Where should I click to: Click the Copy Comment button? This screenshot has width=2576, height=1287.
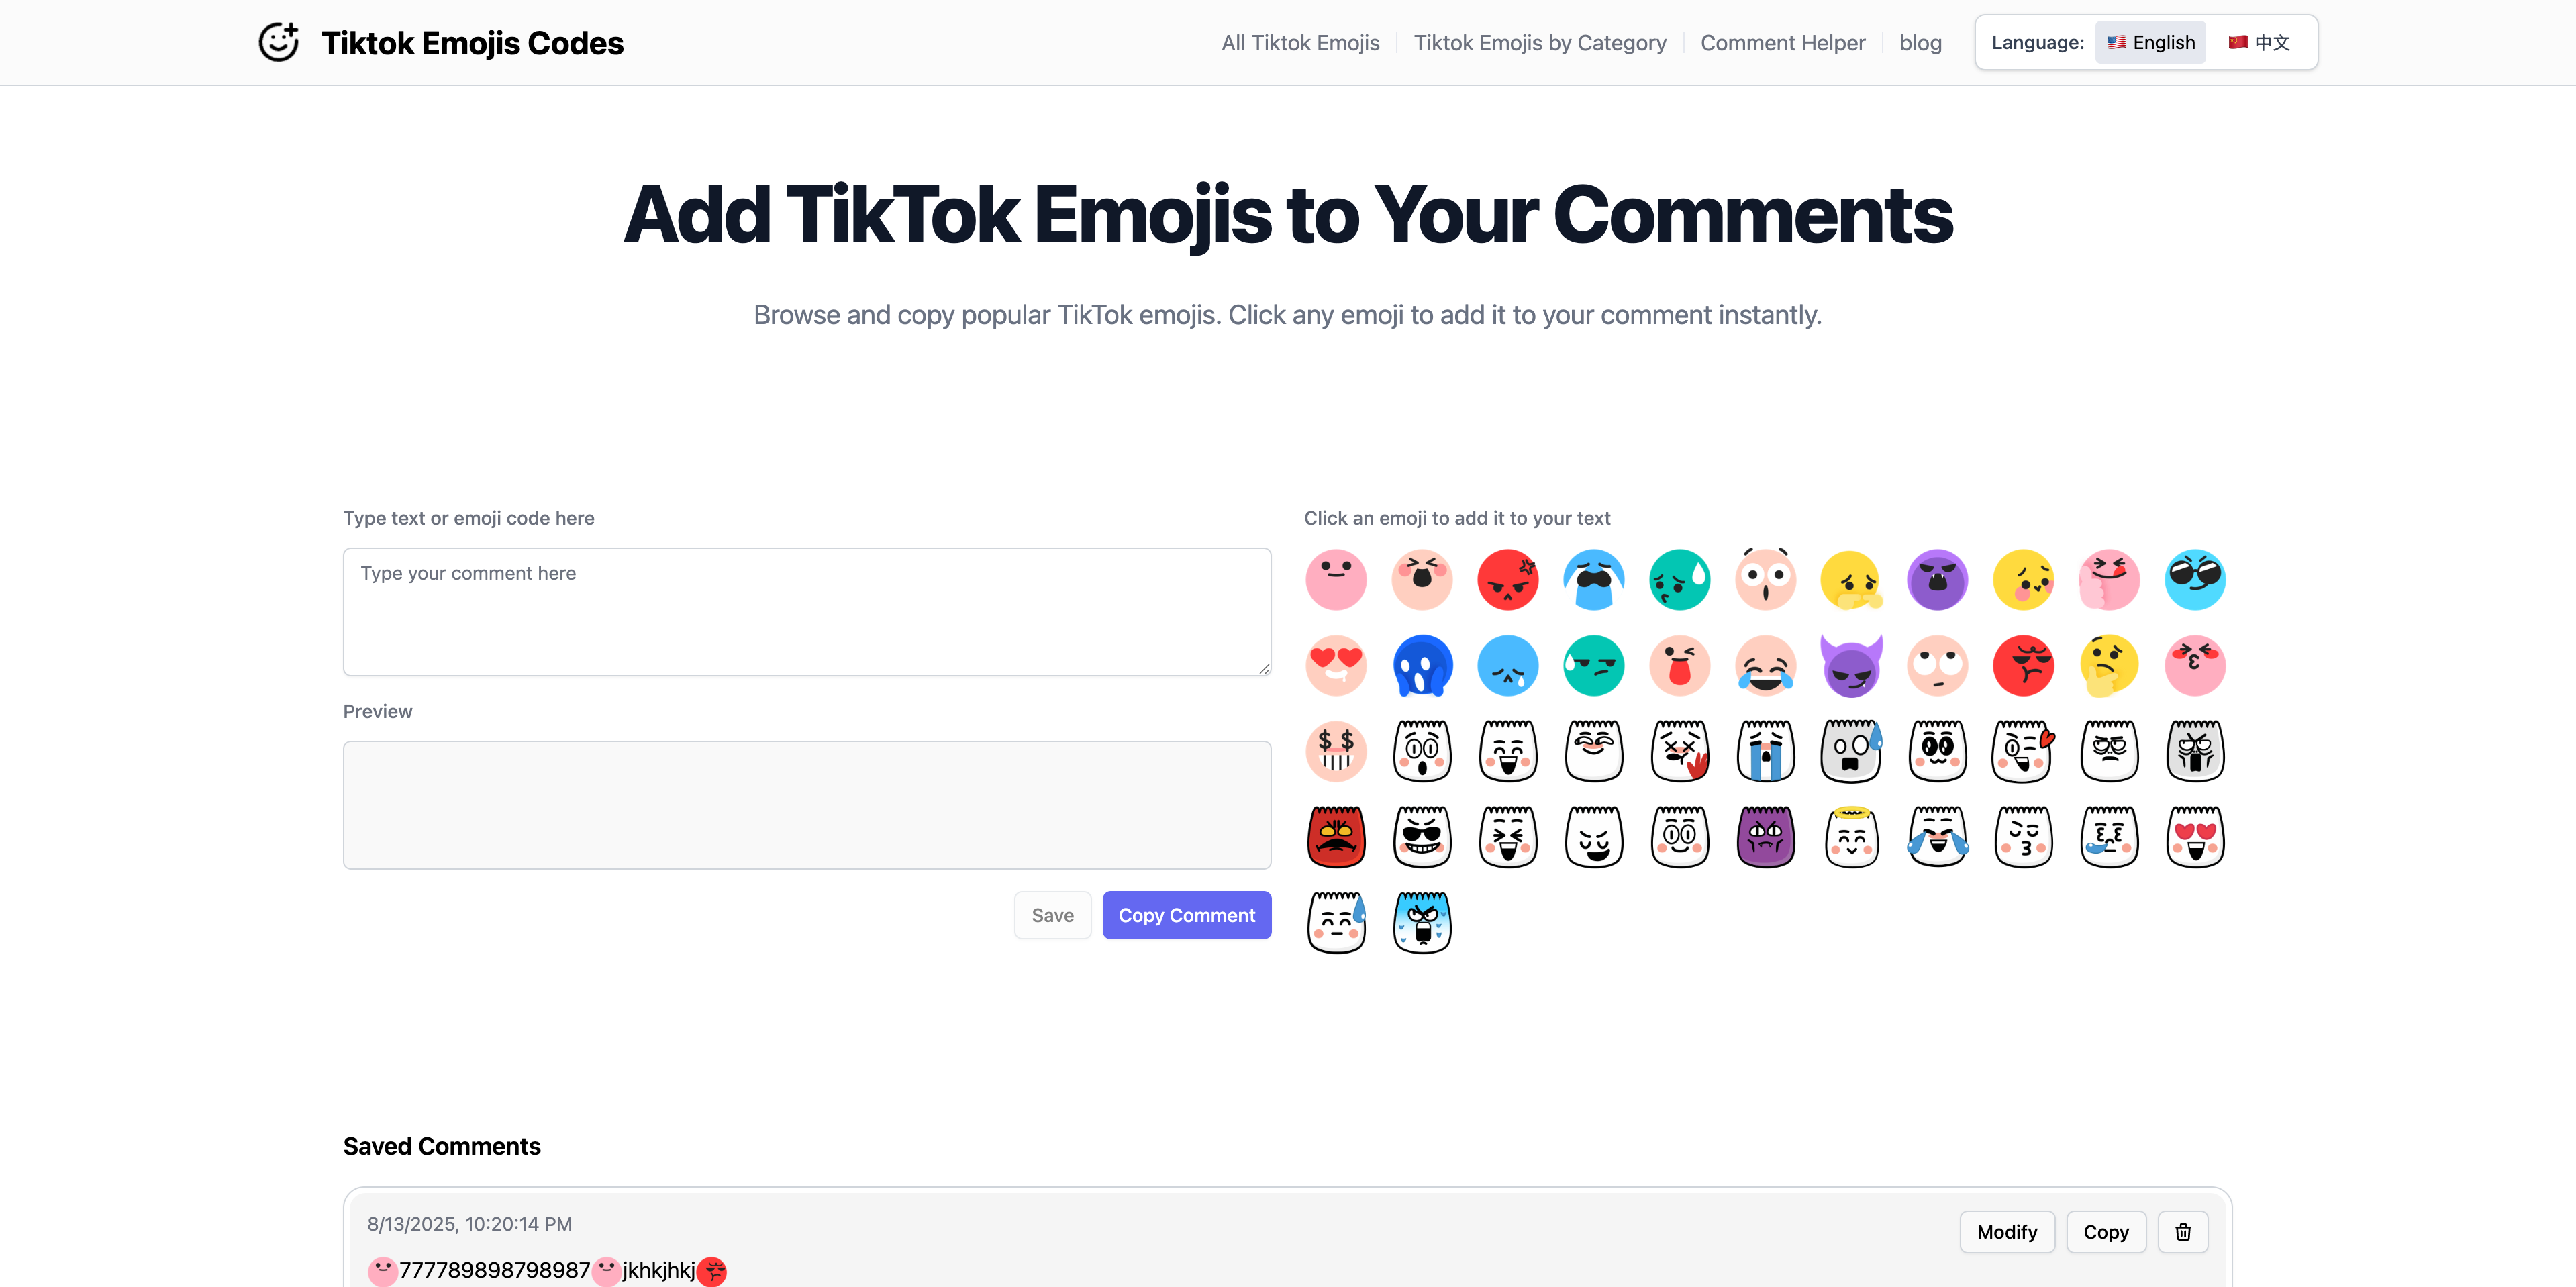1187,915
